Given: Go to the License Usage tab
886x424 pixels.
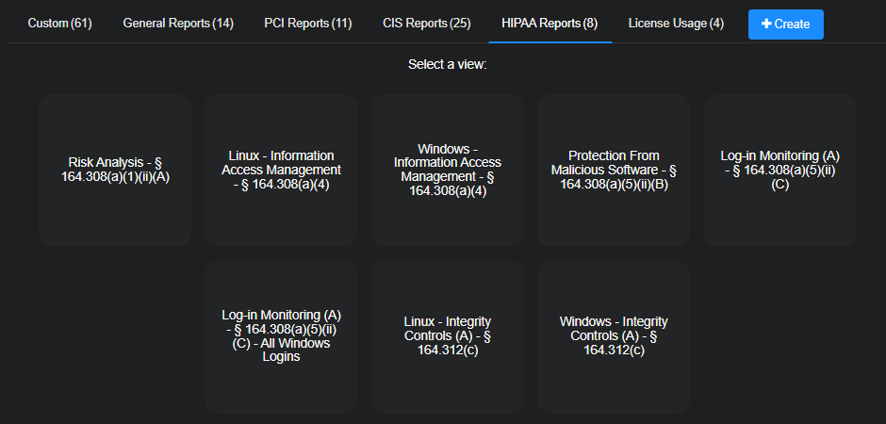Looking at the screenshot, I should (x=676, y=23).
